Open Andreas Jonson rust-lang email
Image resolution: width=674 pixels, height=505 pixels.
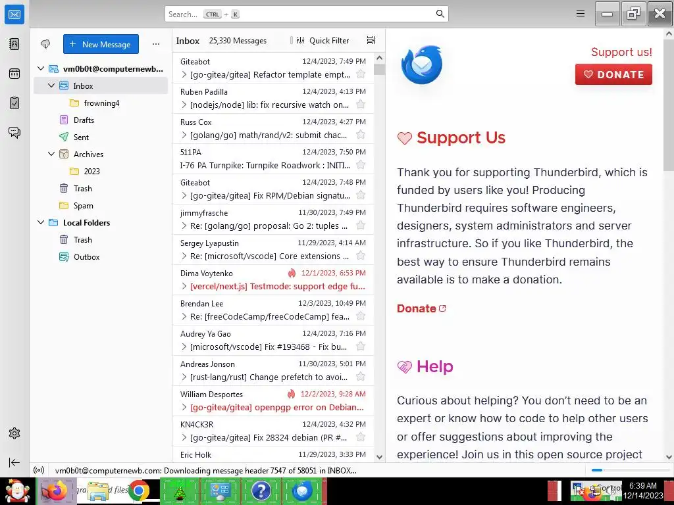coord(273,371)
